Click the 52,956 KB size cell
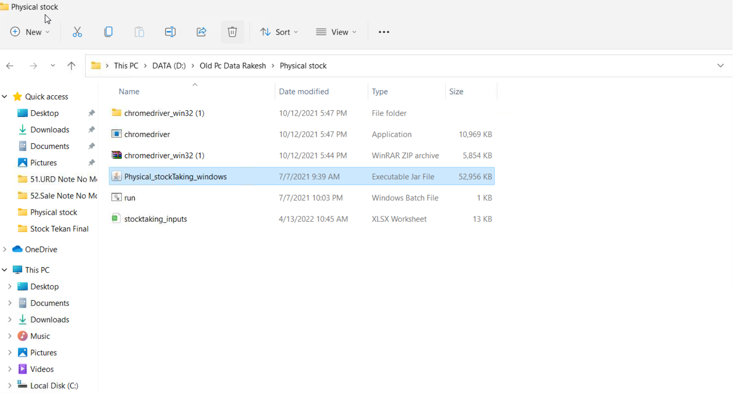The image size is (733, 394). coord(475,176)
